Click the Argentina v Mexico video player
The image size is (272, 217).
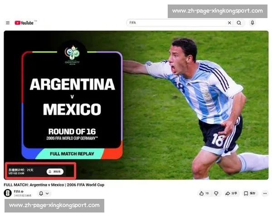coord(136,105)
